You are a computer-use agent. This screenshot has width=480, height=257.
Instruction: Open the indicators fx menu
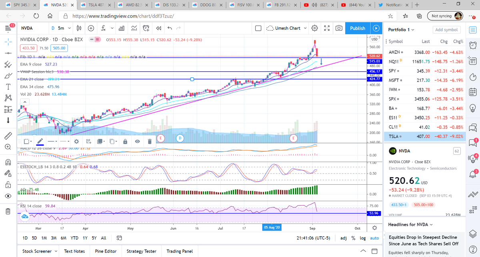point(103,28)
